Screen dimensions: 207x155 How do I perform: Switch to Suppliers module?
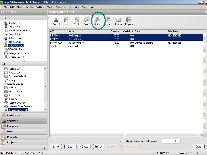click(24, 121)
